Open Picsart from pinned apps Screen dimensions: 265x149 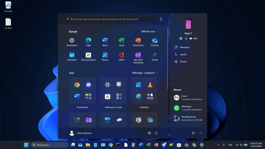point(155,57)
